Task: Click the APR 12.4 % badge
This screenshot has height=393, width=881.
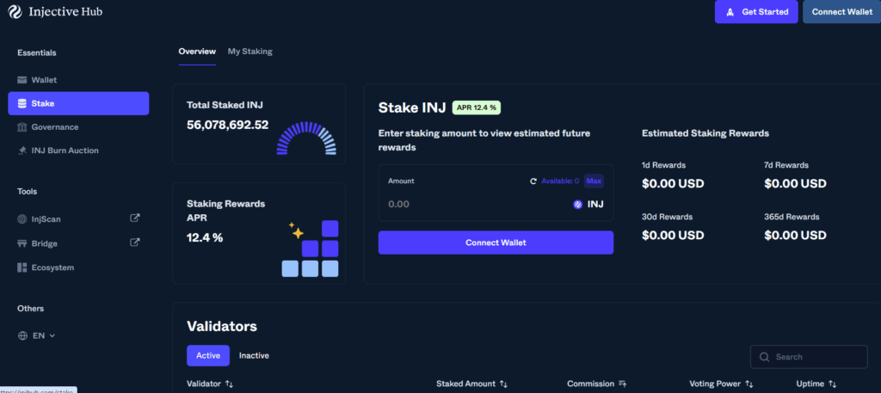Action: [x=477, y=107]
